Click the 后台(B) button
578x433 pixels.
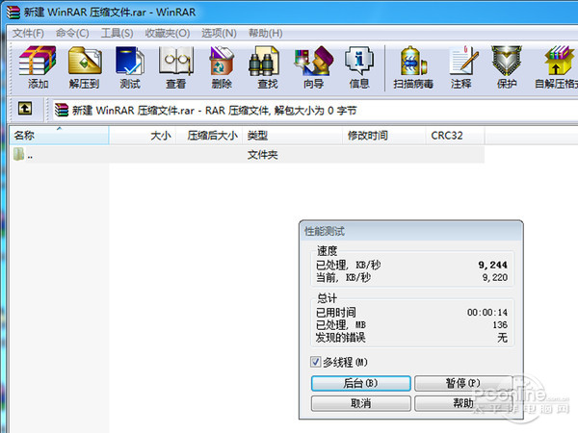pyautogui.click(x=361, y=383)
